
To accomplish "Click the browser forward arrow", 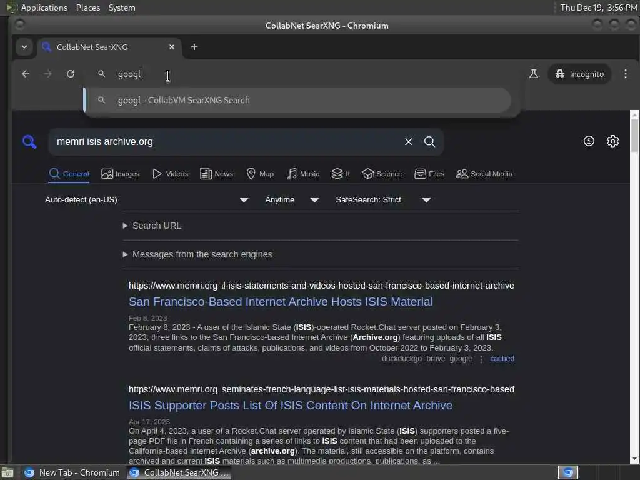I will (x=47, y=74).
